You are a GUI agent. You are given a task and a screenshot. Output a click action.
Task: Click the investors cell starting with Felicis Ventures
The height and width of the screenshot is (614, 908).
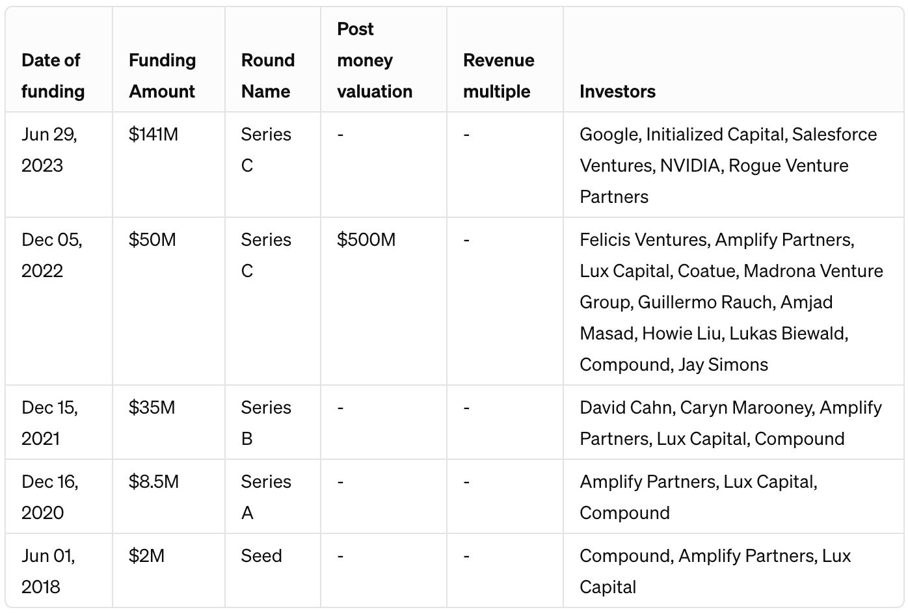[733, 301]
